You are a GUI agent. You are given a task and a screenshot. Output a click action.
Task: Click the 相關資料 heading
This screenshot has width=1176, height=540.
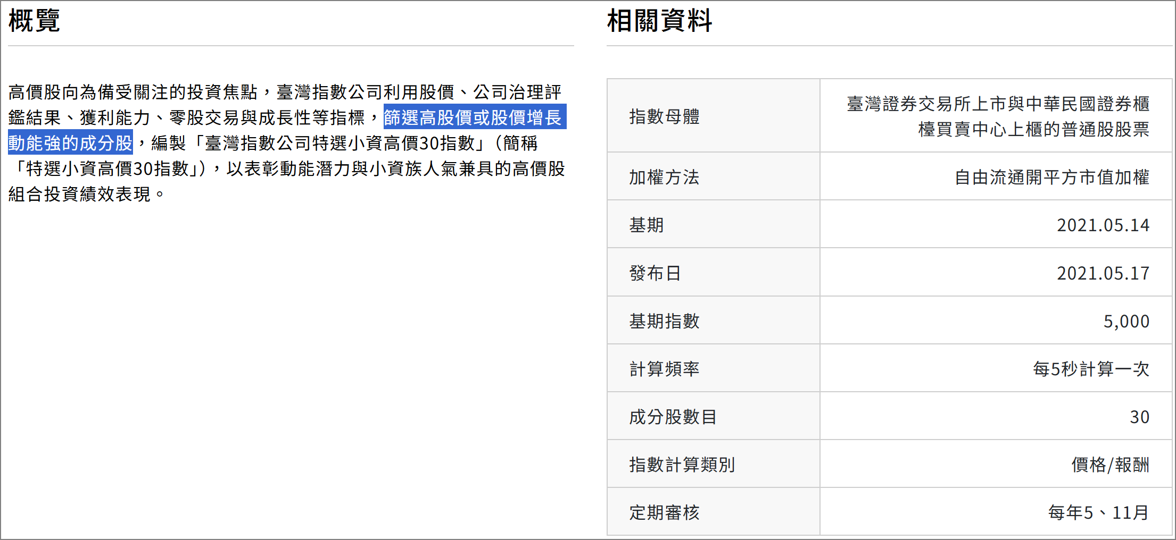pyautogui.click(x=659, y=21)
